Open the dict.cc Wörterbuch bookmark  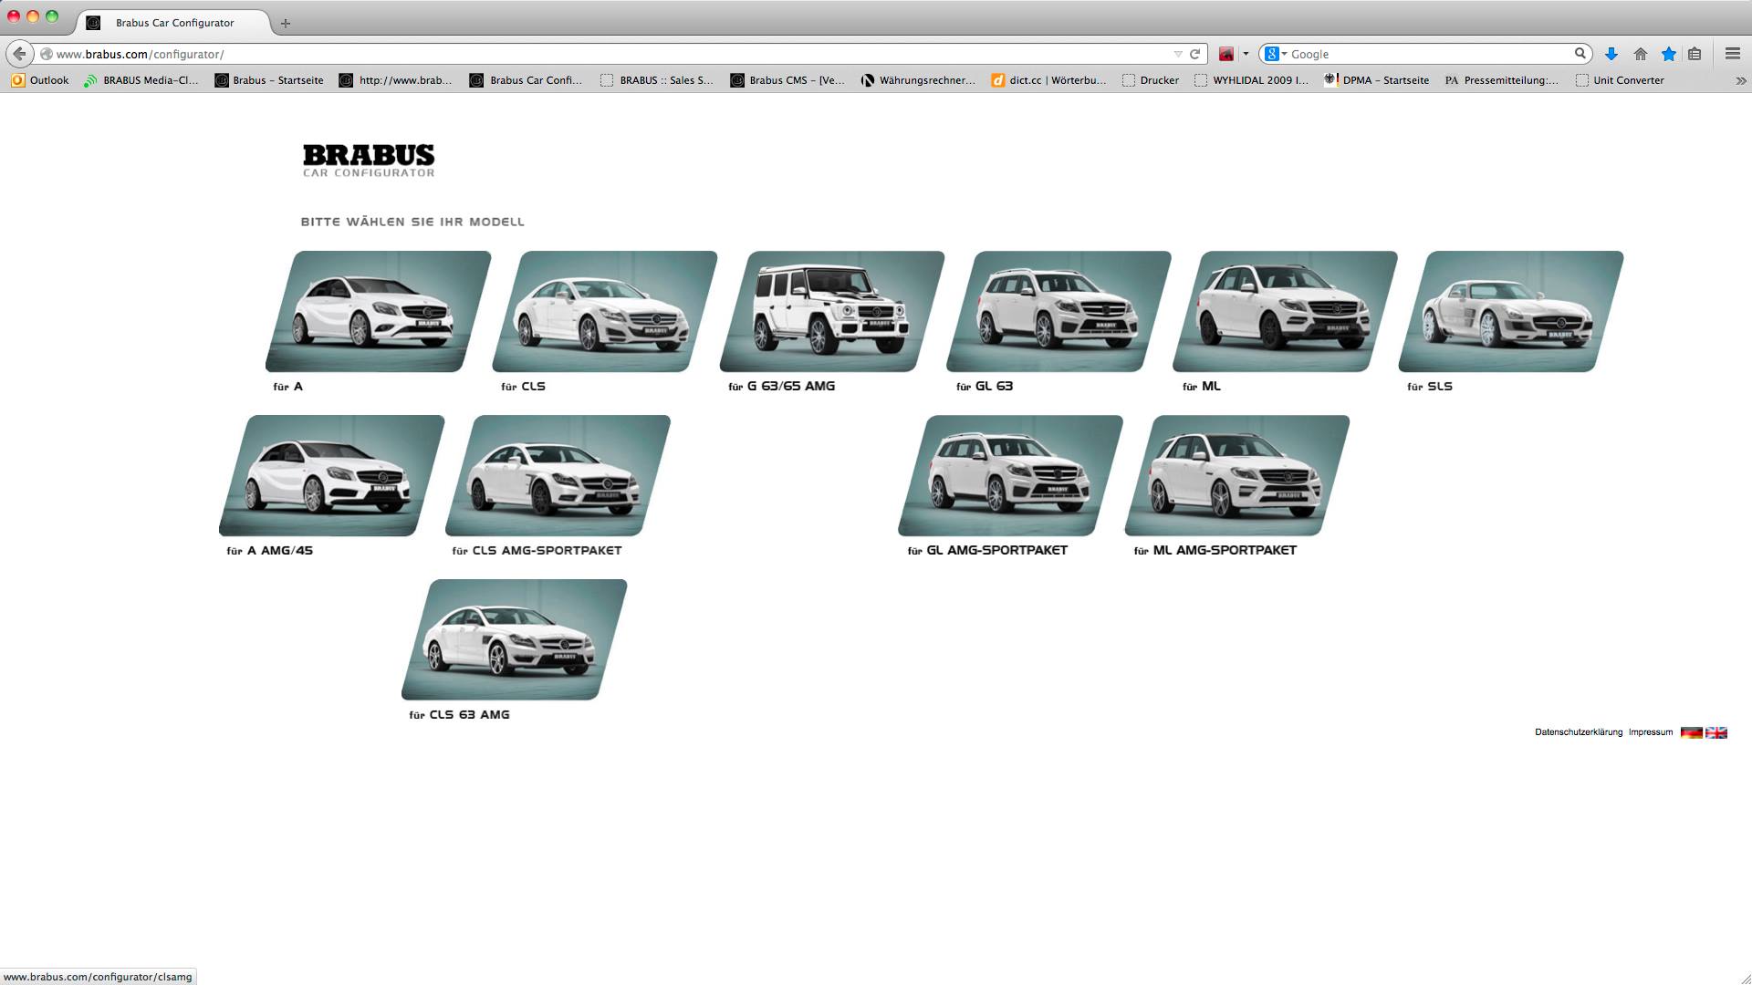coord(1049,80)
